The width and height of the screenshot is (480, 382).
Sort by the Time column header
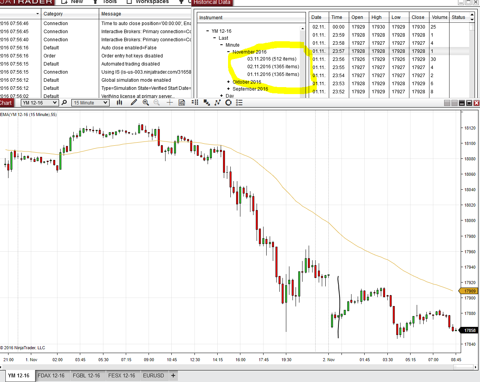(x=338, y=17)
